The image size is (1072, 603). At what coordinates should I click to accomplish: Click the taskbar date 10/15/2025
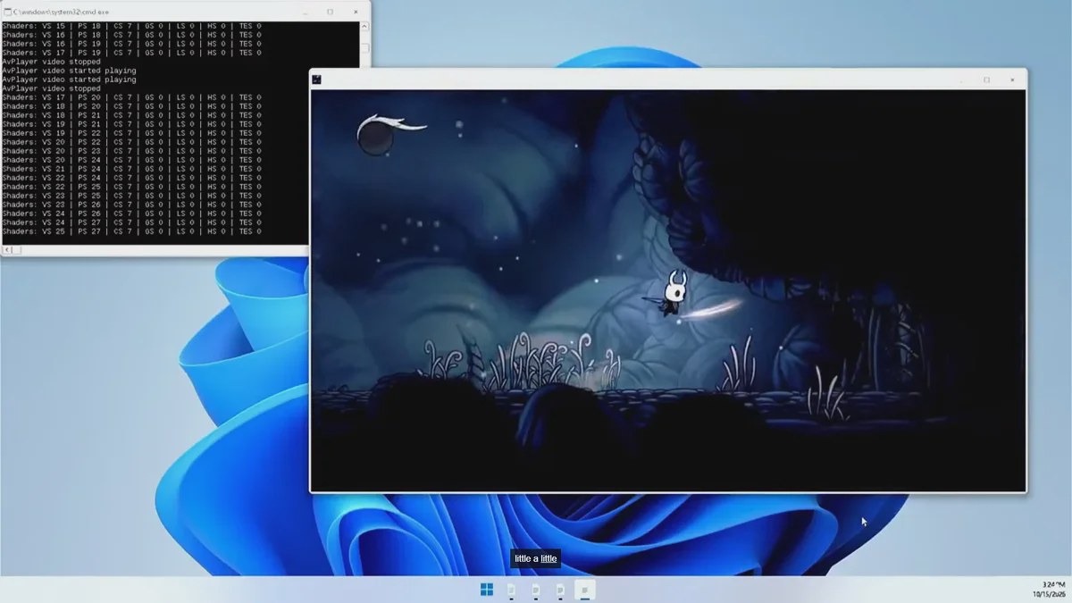click(x=1050, y=593)
